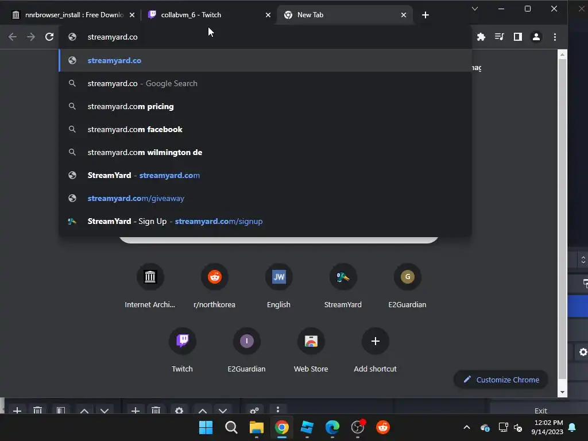Pick the streamyard.com wilmington de suggestion
The height and width of the screenshot is (441, 588).
tap(265, 152)
